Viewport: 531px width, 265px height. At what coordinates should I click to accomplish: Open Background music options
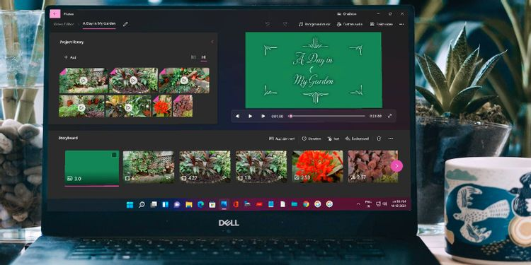click(315, 24)
